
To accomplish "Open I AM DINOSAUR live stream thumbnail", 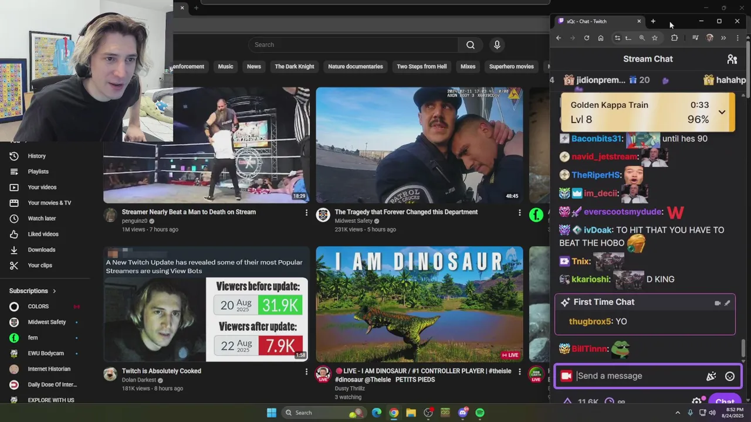I will point(420,304).
